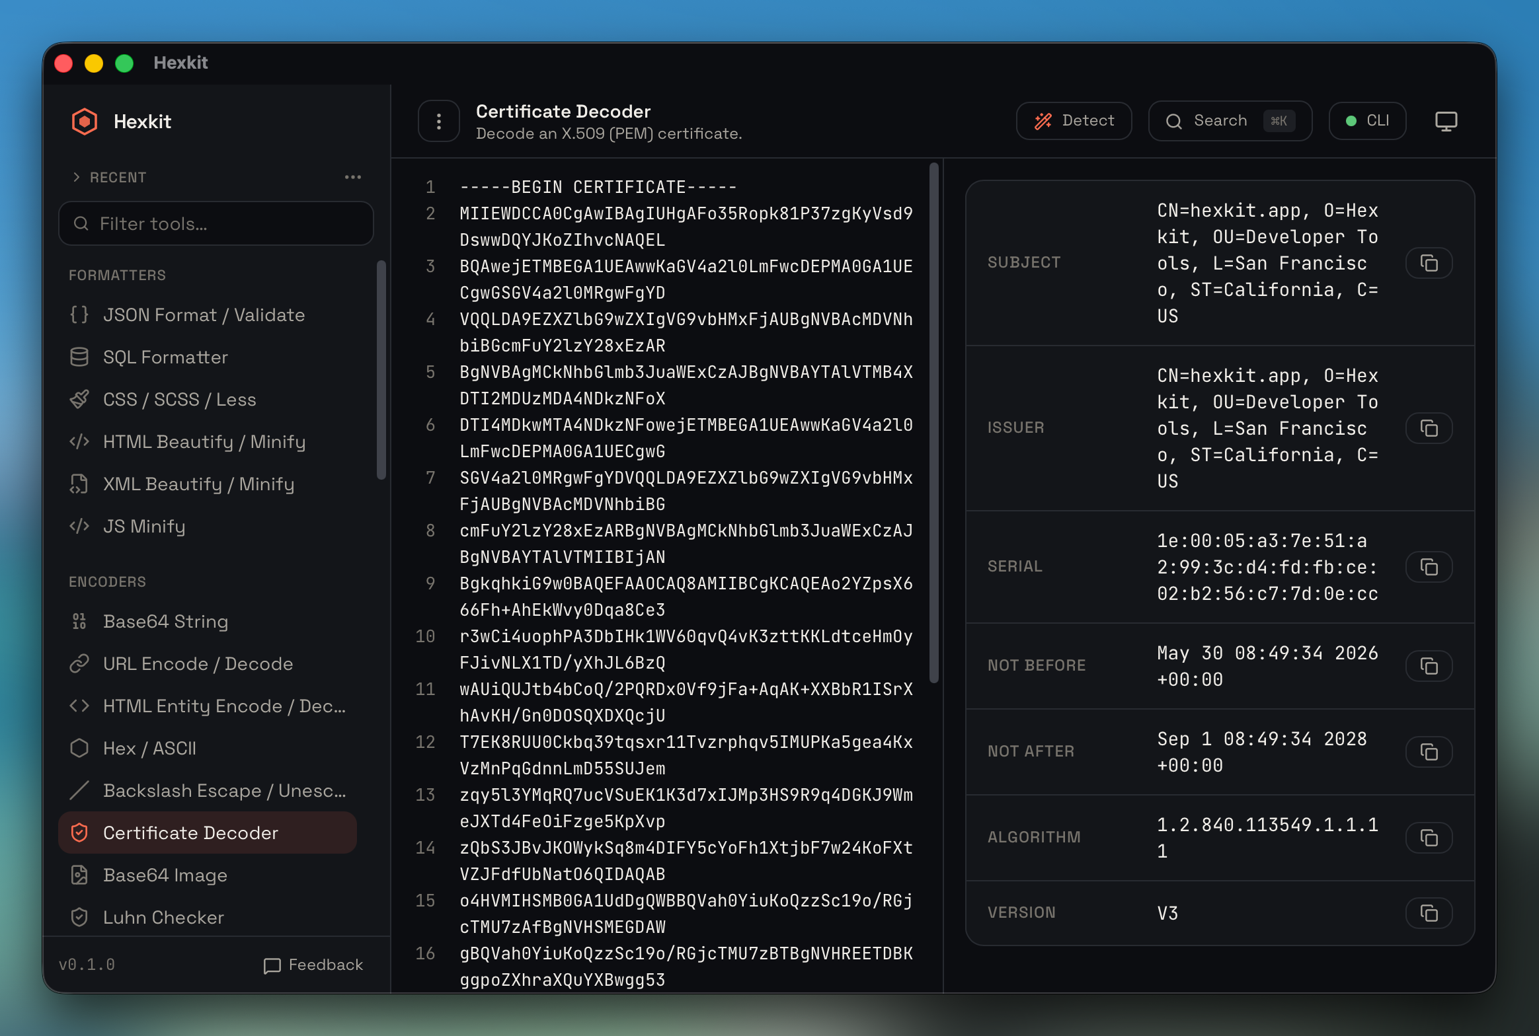The image size is (1539, 1036).
Task: Click the SERIAL value 1e:00:05:a3
Action: click(x=1267, y=567)
